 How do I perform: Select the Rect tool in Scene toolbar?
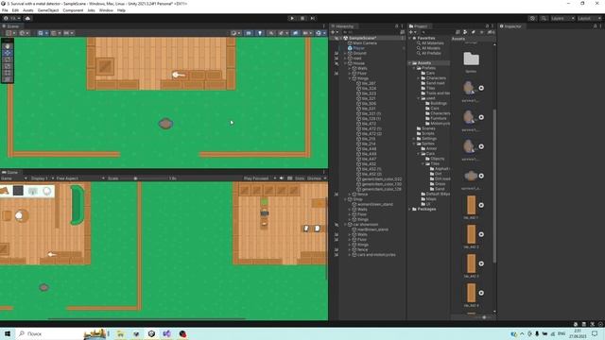pos(8,73)
